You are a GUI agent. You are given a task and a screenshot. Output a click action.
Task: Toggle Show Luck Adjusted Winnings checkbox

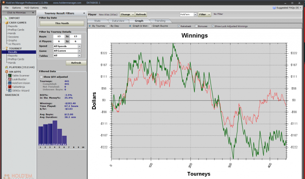[213, 26]
